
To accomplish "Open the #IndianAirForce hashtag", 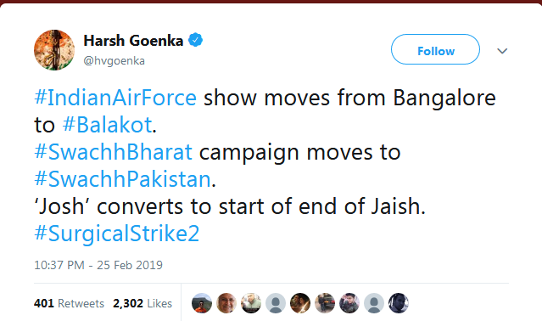I will point(115,98).
